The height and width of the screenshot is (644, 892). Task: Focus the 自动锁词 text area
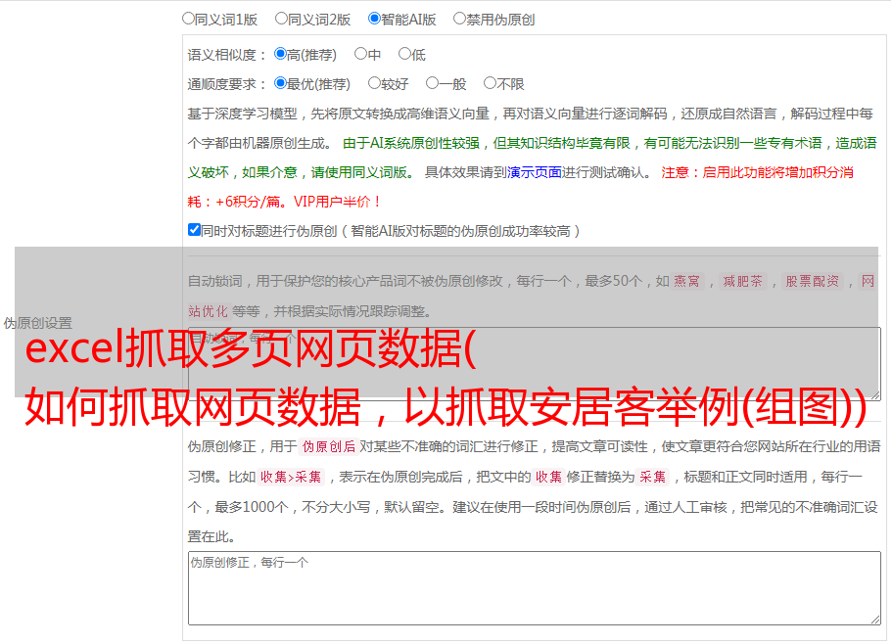pos(535,364)
